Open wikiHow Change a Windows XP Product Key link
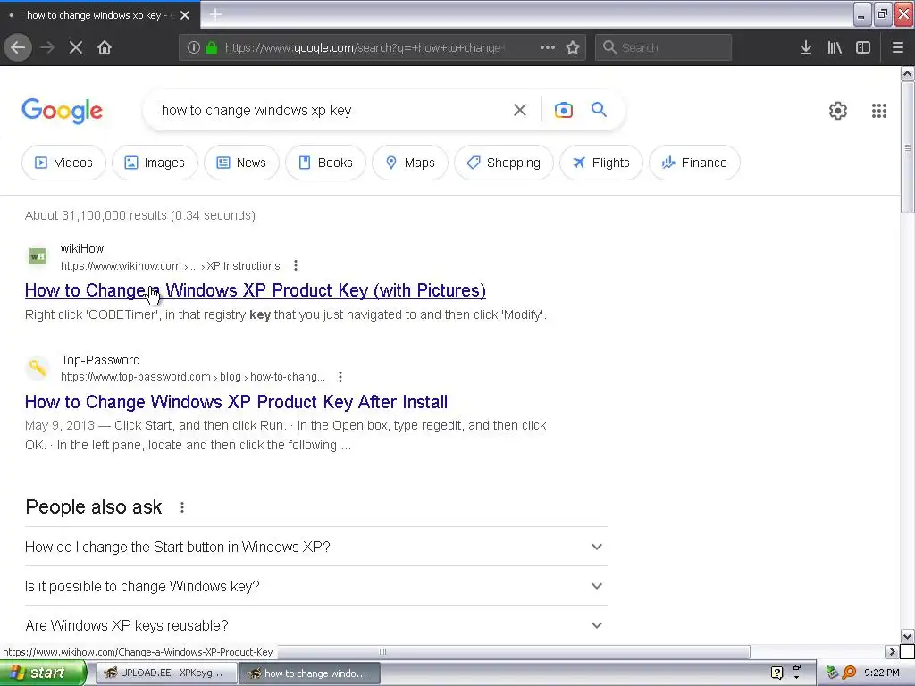The image size is (915, 686). [x=255, y=290]
